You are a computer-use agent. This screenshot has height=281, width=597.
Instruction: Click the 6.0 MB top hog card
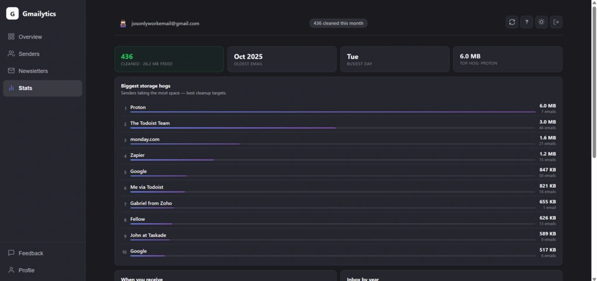507,60
